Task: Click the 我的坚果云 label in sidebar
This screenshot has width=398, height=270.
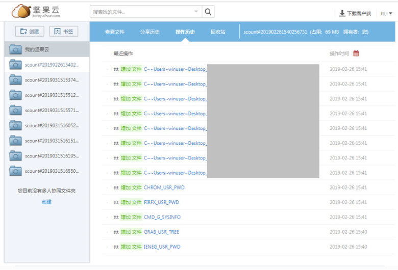Action: click(37, 49)
